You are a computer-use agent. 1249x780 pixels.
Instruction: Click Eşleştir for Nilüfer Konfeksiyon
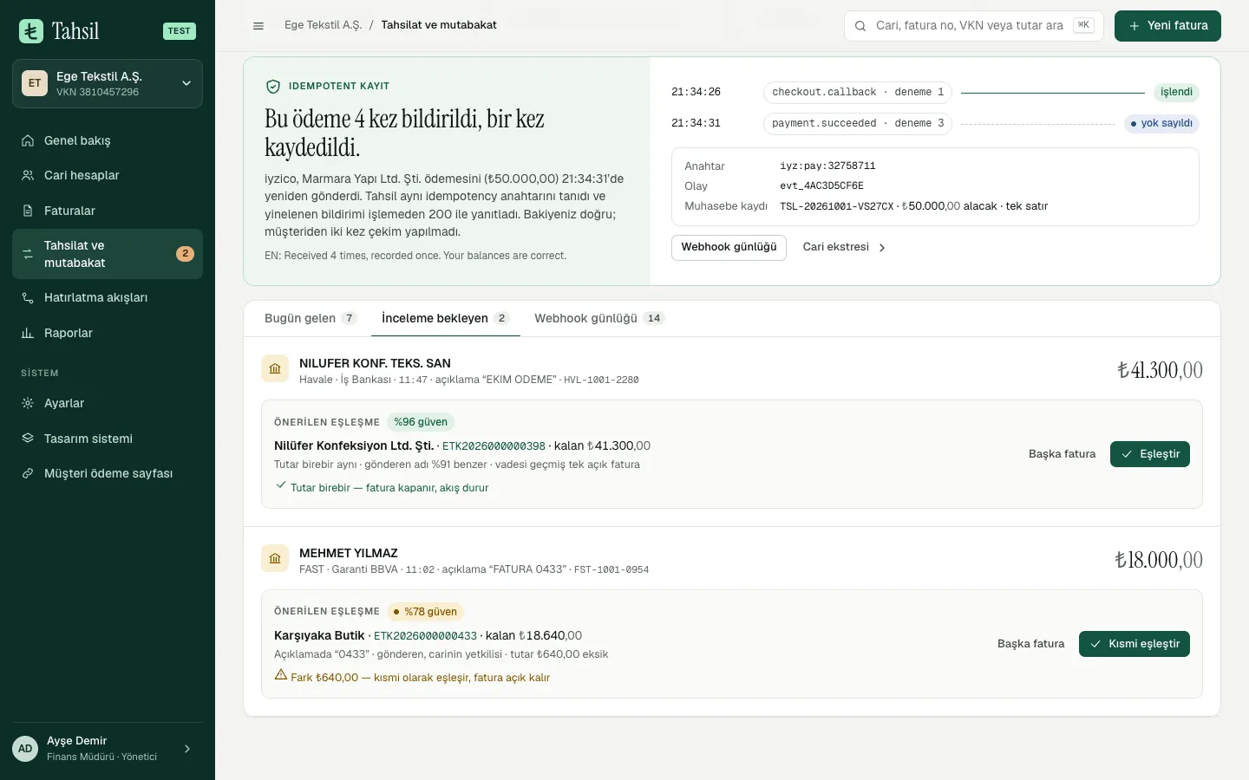[x=1150, y=454]
